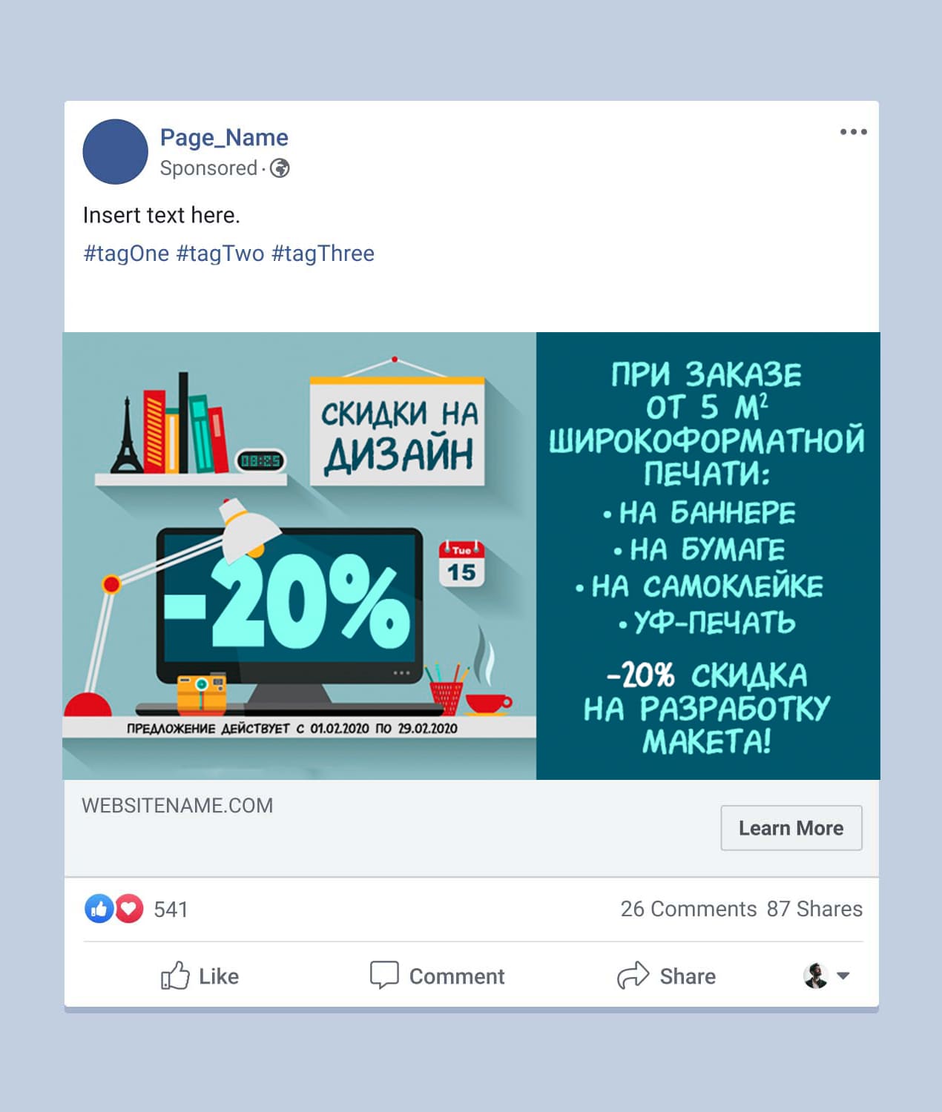Screen dimensions: 942x1112
Task: Open the three-dot post options menu
Action: tap(853, 132)
